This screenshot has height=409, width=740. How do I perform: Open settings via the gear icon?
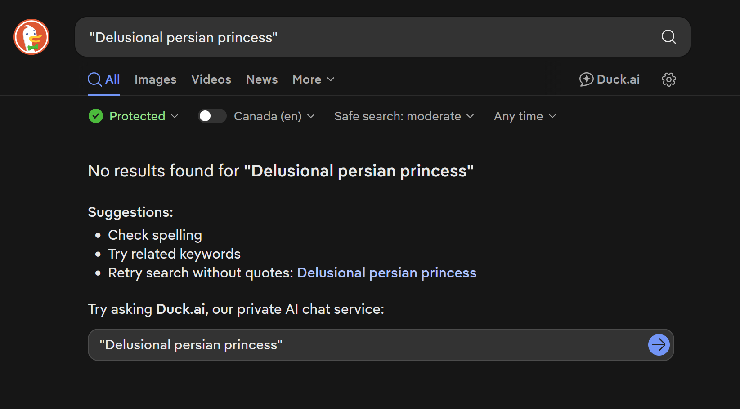[668, 79]
